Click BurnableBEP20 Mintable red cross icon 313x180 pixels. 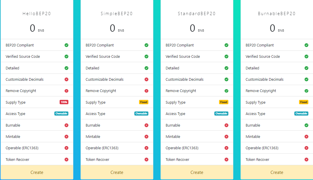(306, 136)
